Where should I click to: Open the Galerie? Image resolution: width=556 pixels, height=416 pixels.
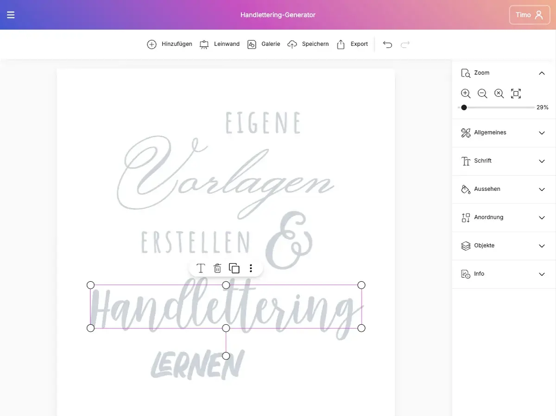pos(264,44)
